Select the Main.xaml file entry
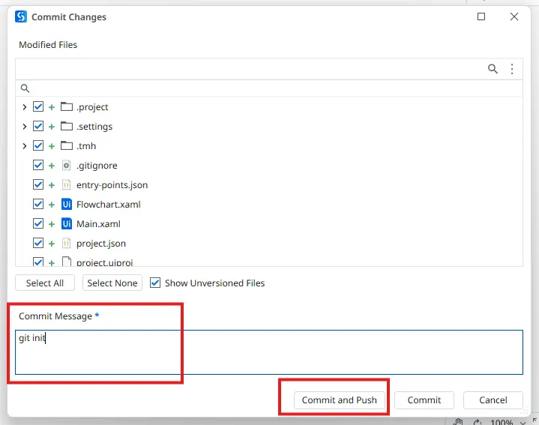Viewport: 539px width, 425px height. point(98,224)
